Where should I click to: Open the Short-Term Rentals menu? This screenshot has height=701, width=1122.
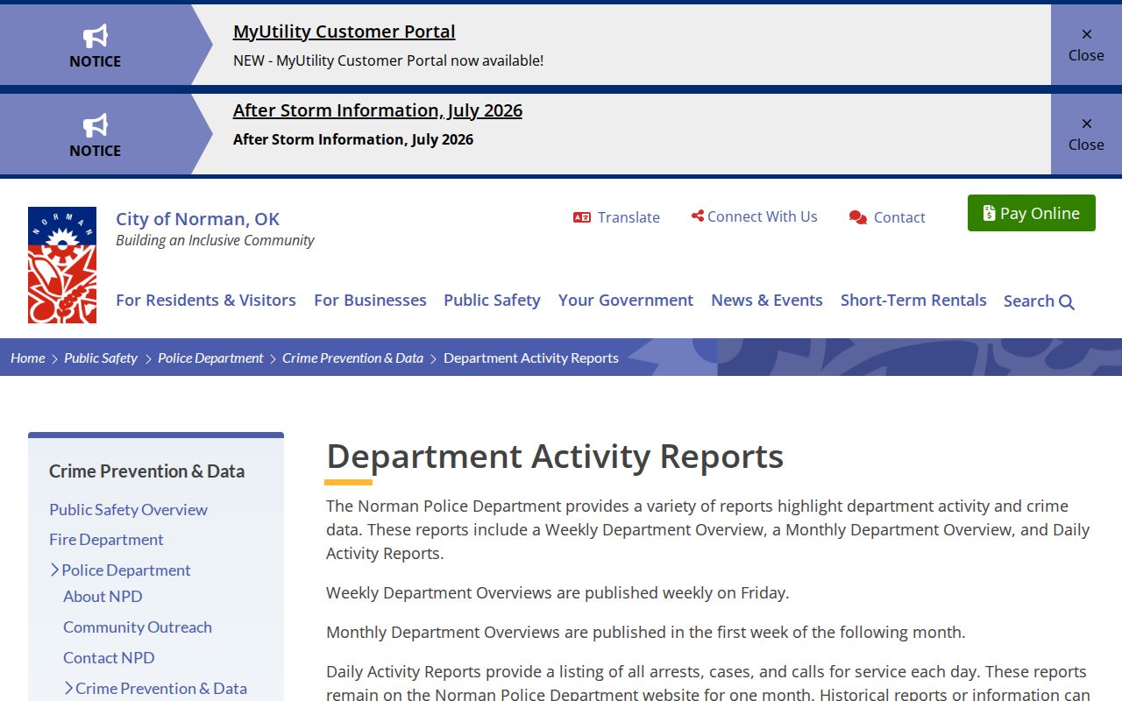913,300
